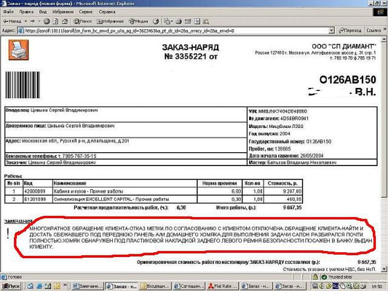Click the company name ООО "СП ДИАМАНТ"
This screenshot has height=291, width=388.
coord(344,46)
